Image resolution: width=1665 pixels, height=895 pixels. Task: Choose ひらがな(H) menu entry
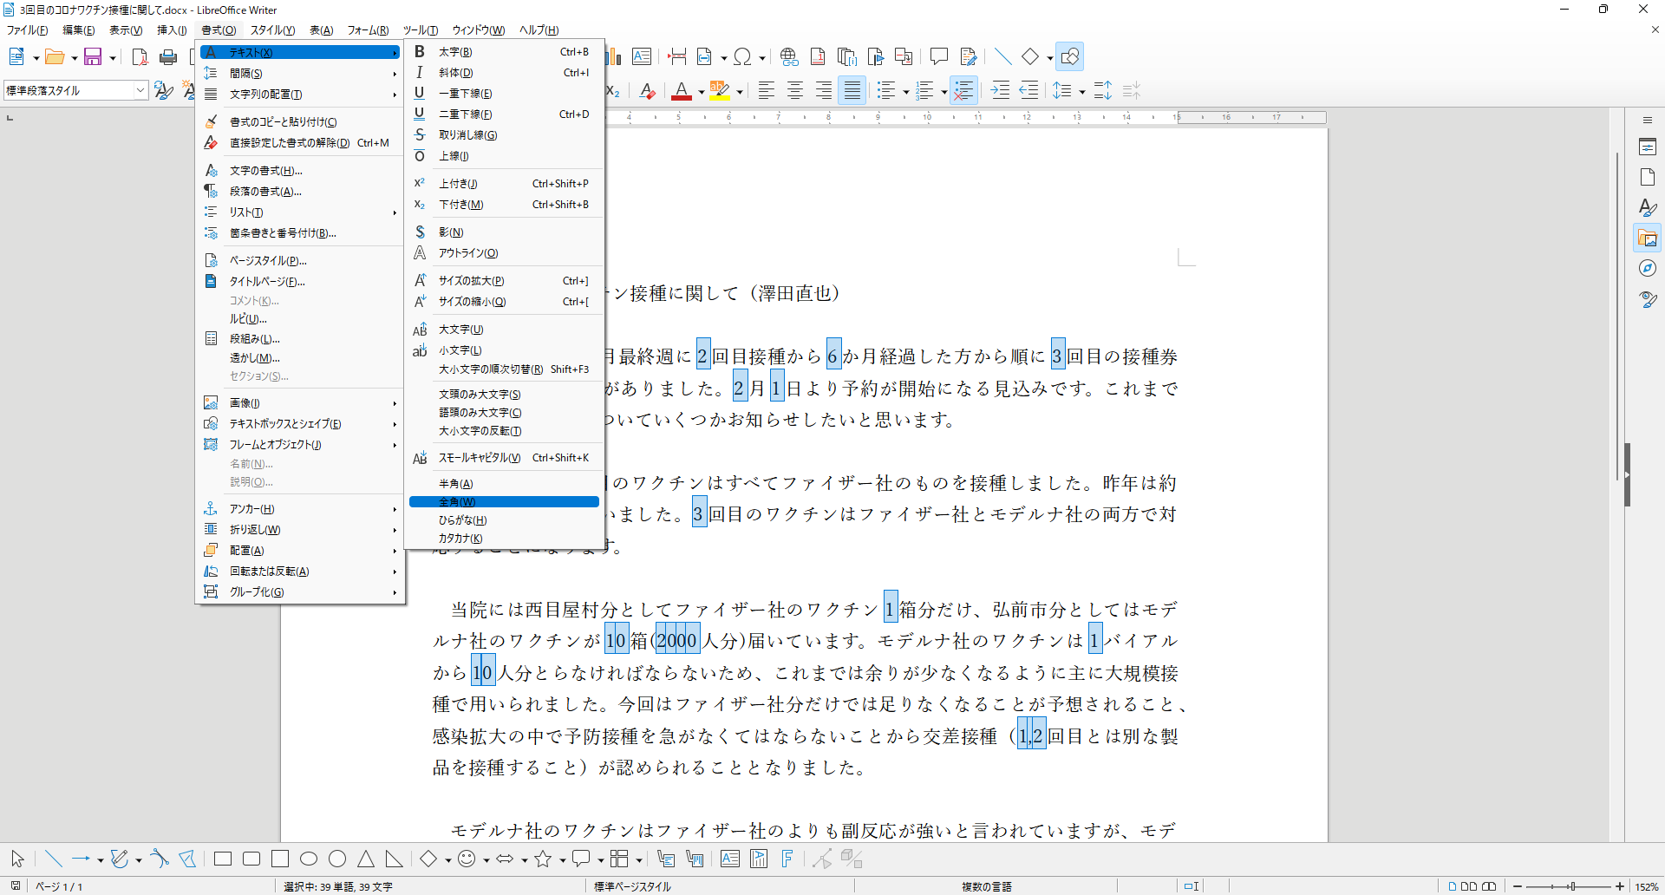click(x=504, y=519)
